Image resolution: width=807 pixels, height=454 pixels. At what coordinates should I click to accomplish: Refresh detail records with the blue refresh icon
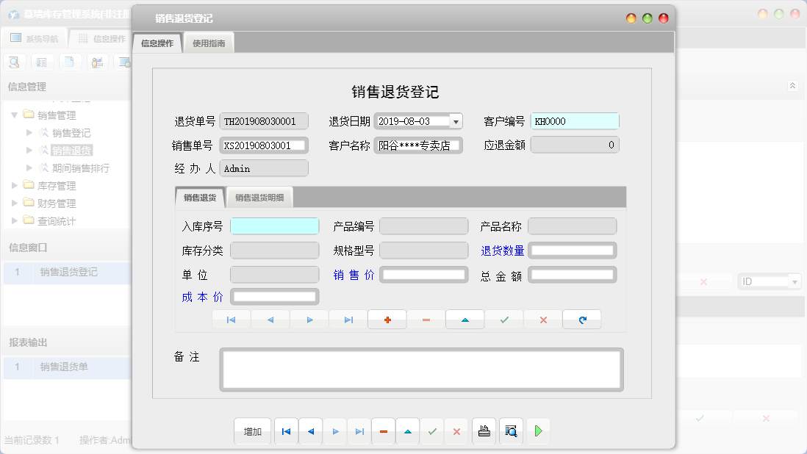[x=581, y=320]
